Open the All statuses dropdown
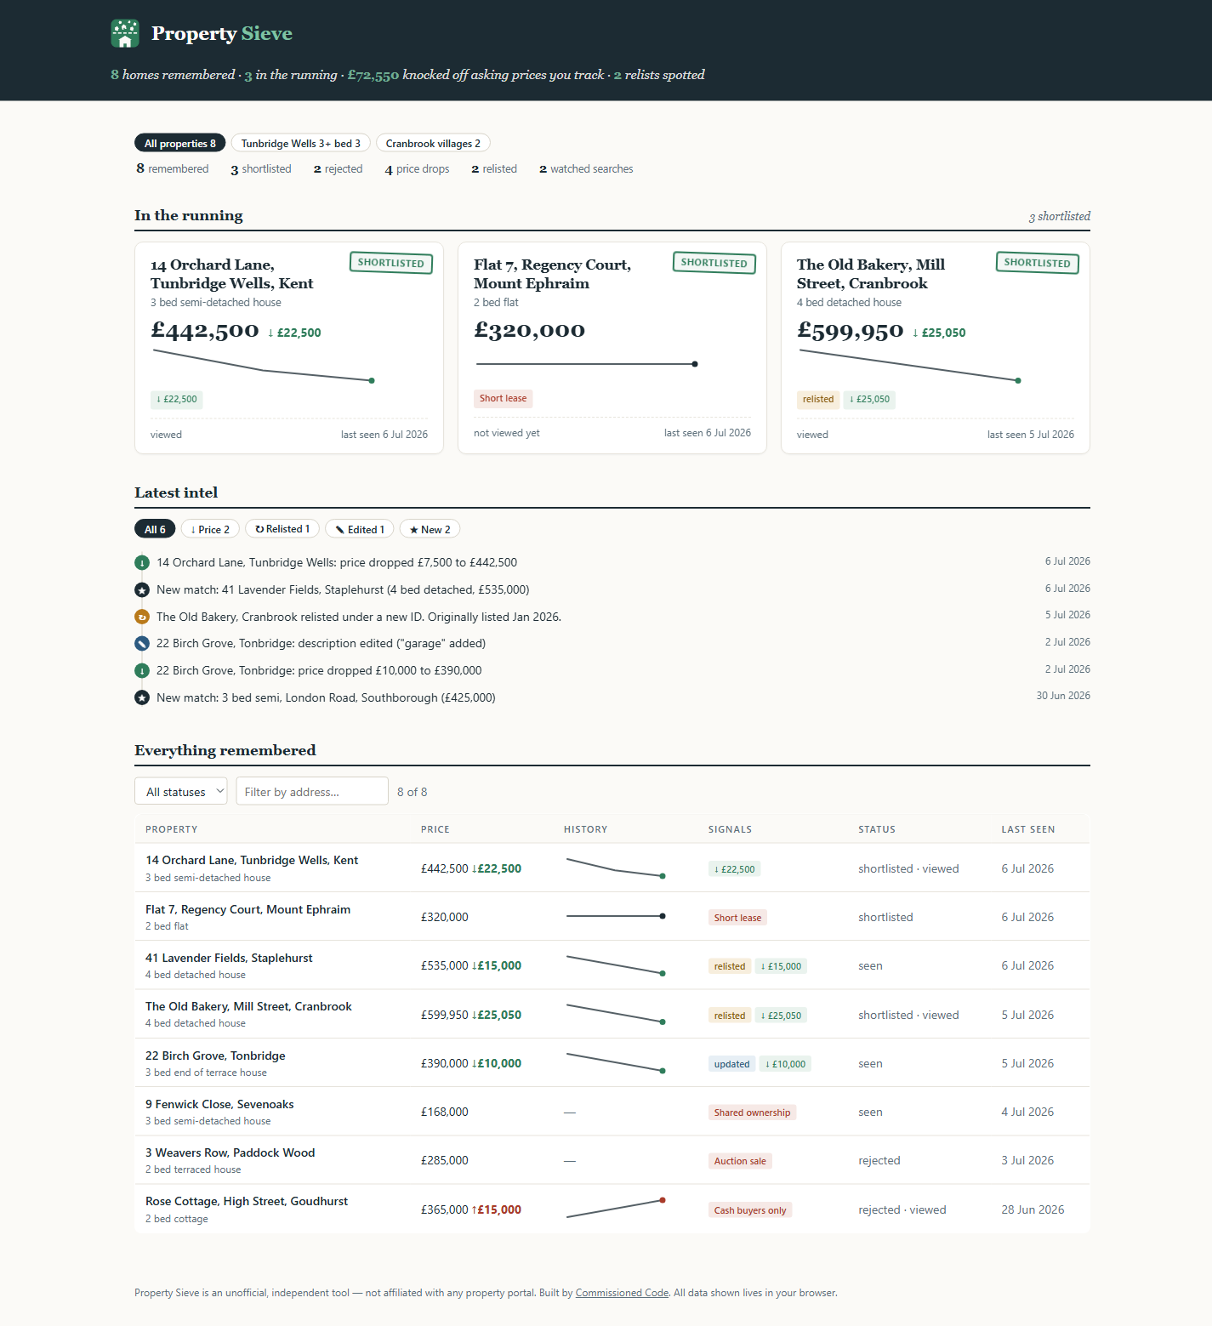 180,791
